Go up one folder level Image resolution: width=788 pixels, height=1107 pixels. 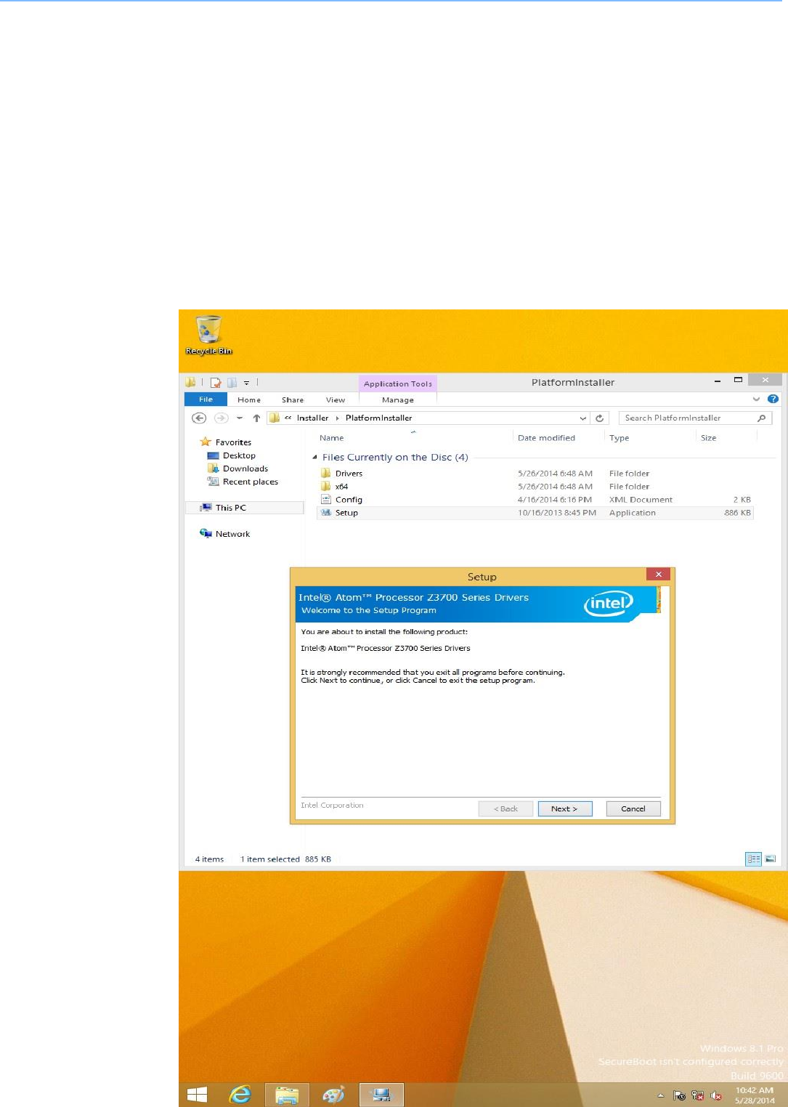click(256, 418)
